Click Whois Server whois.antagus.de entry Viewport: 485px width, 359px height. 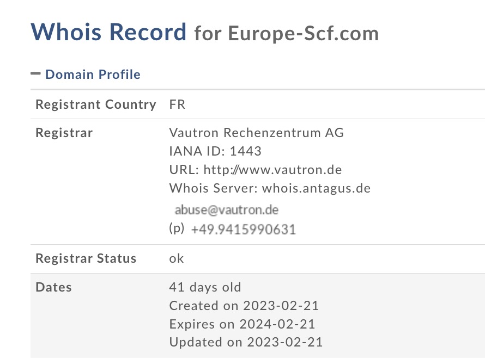point(270,188)
